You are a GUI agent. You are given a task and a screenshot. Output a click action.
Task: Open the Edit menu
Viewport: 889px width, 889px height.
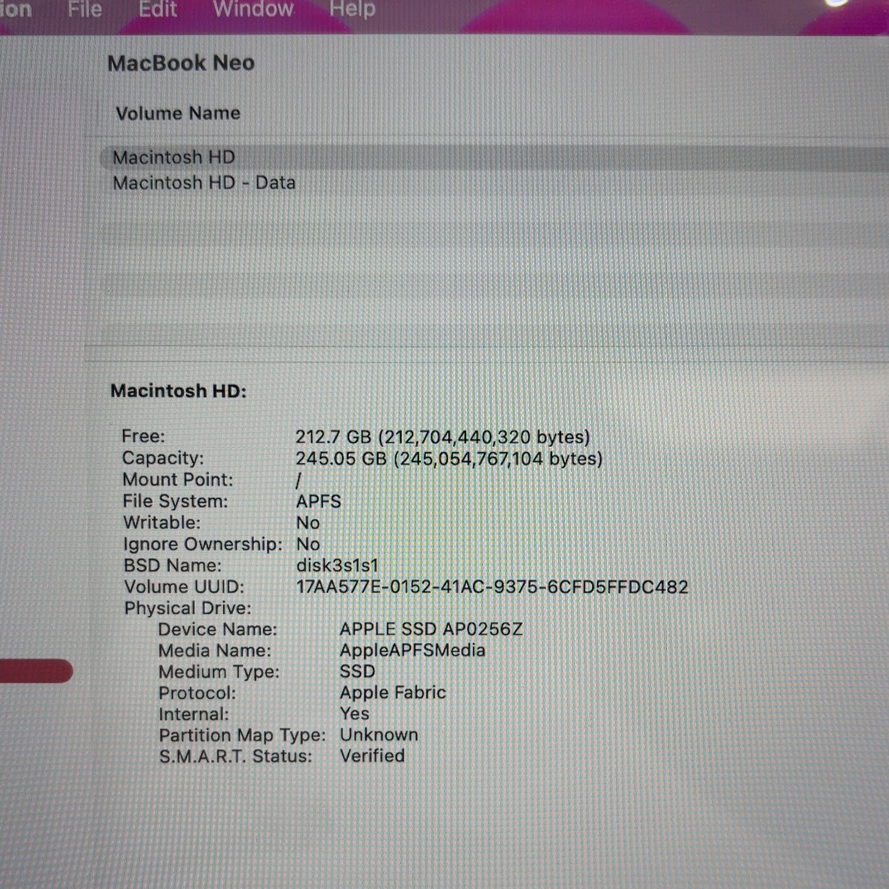coord(158,9)
